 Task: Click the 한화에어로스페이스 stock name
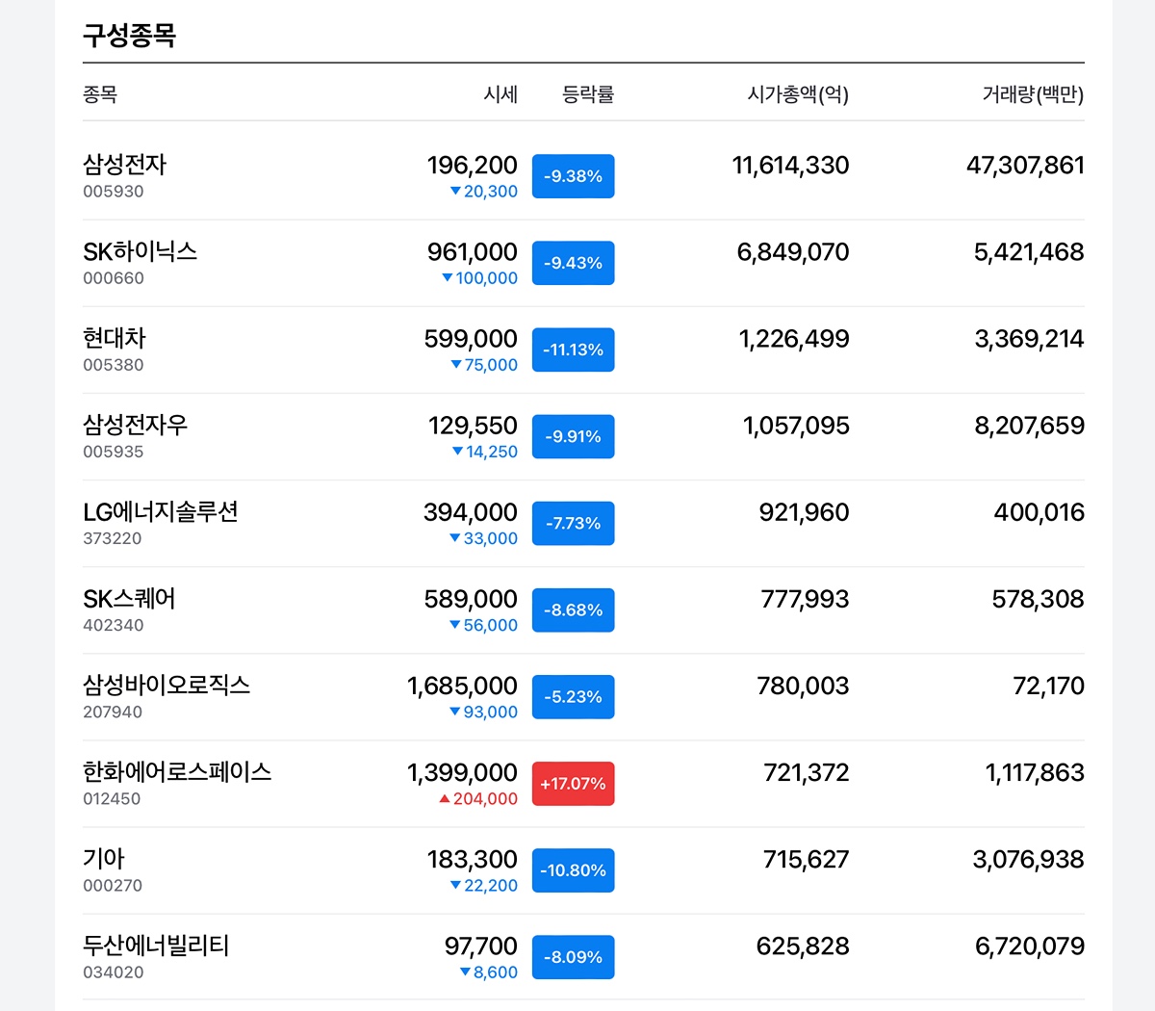click(x=176, y=772)
